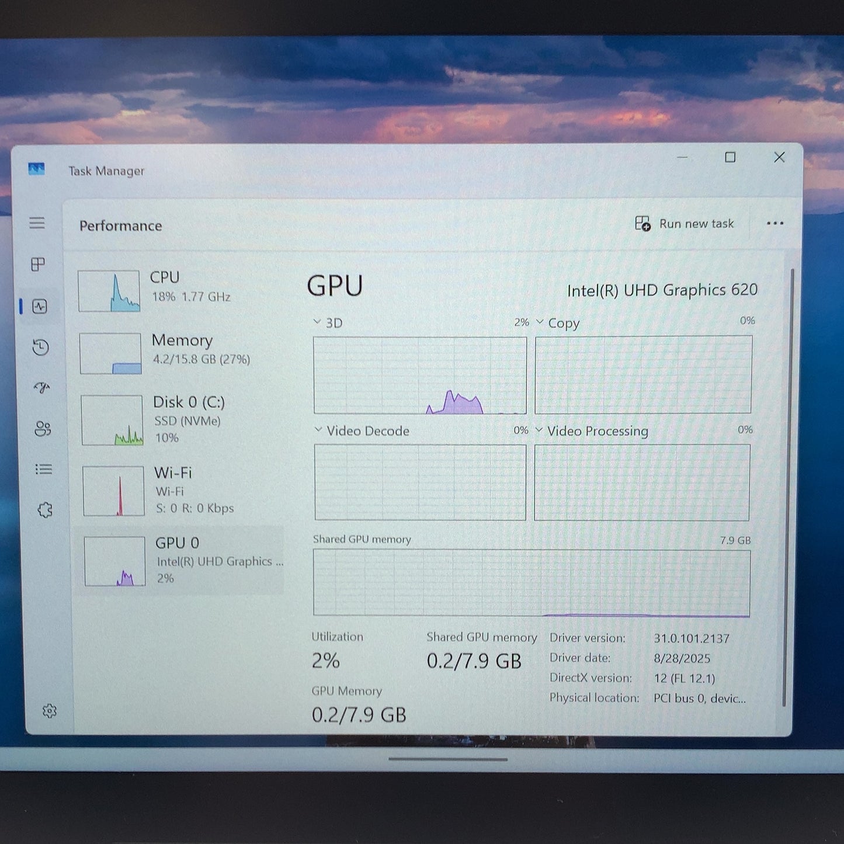
Task: Open the Startup apps page icon
Action: pyautogui.click(x=41, y=388)
